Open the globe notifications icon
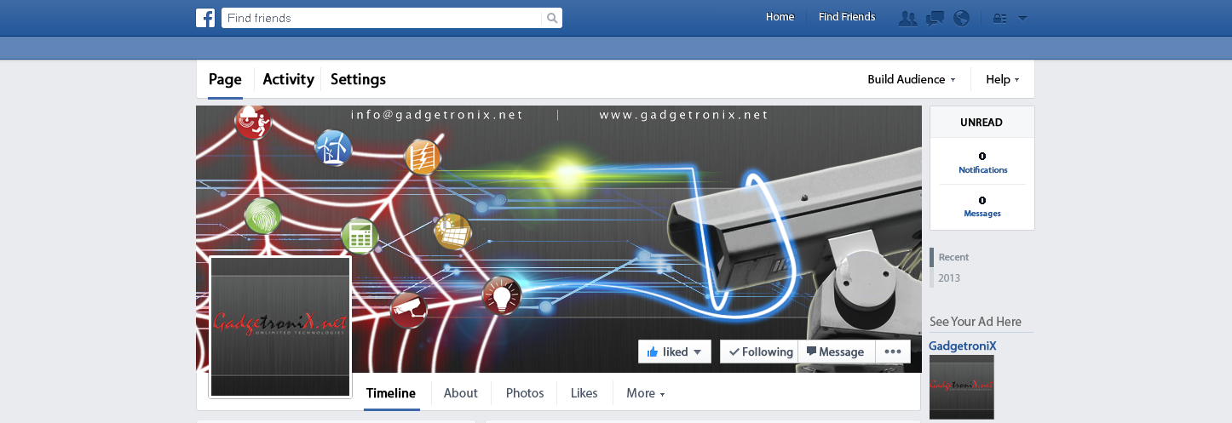This screenshot has width=1232, height=423. coord(961,18)
